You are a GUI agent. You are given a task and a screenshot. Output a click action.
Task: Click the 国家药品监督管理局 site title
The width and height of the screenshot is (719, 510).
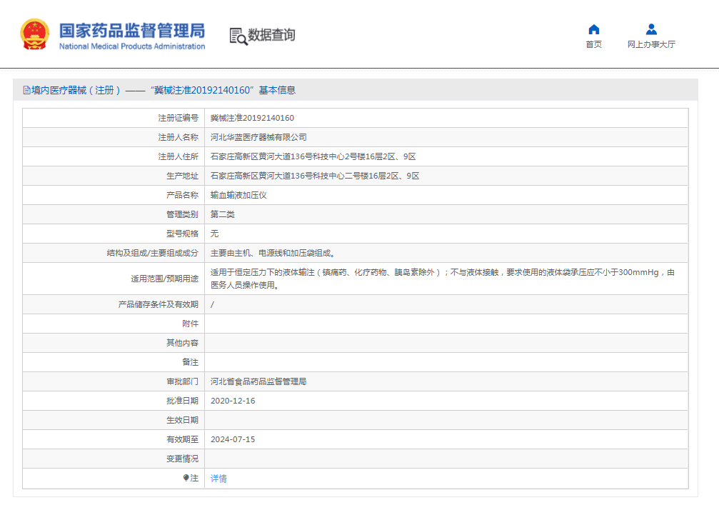click(x=131, y=29)
